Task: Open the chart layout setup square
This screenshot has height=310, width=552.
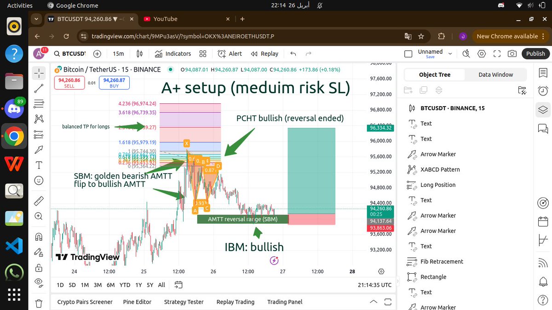Action: pyautogui.click(x=408, y=54)
